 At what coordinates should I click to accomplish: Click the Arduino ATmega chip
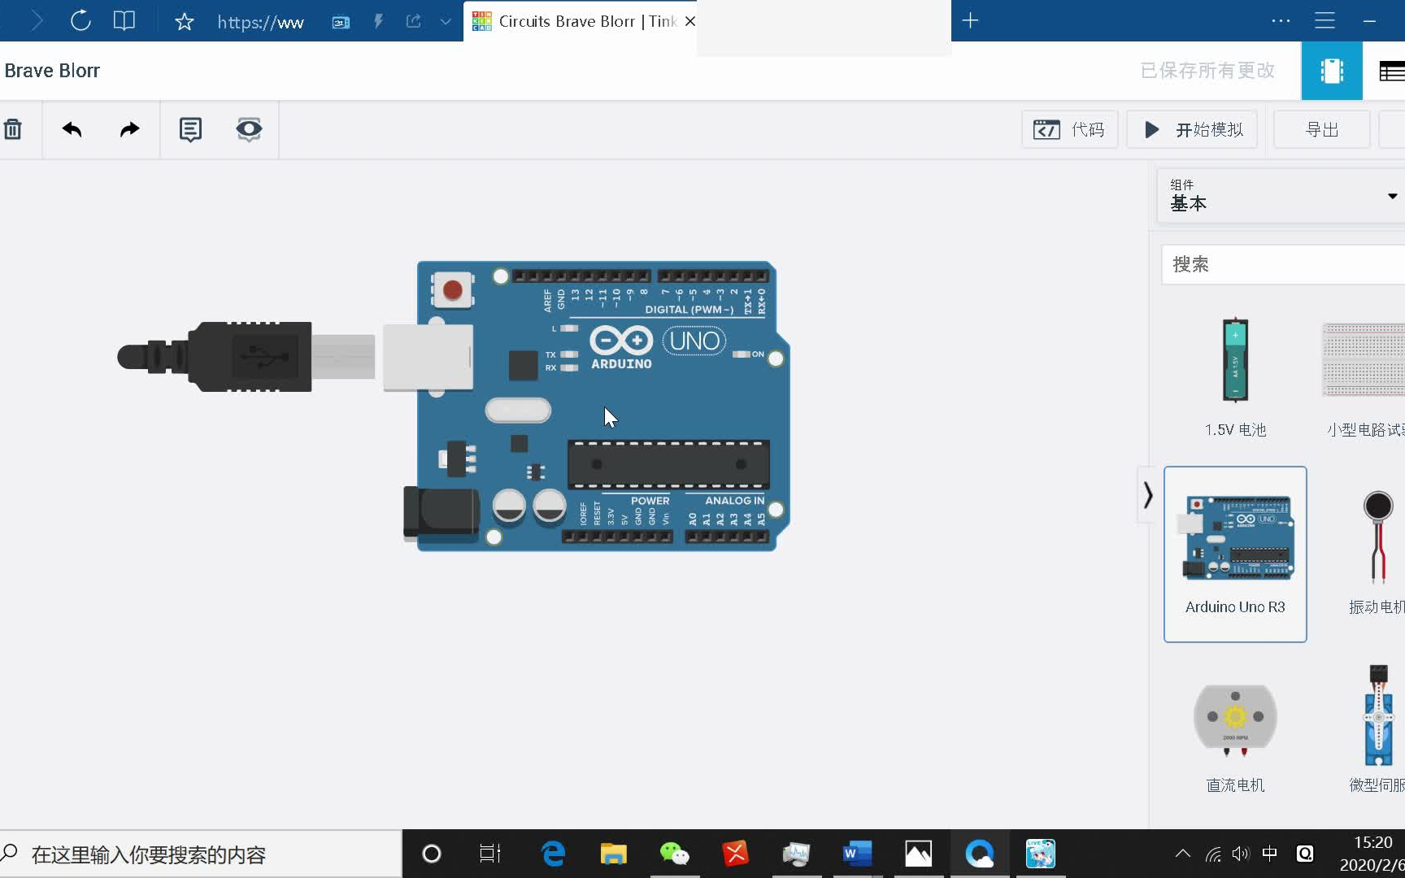click(668, 464)
